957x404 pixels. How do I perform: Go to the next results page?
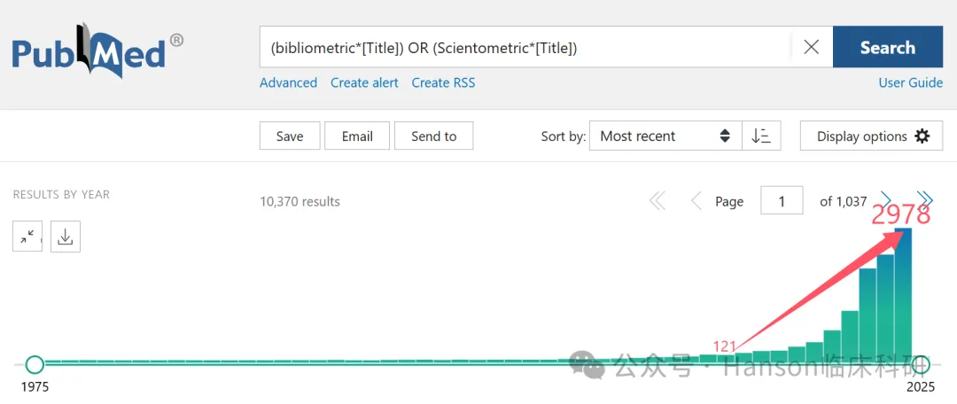click(x=886, y=199)
